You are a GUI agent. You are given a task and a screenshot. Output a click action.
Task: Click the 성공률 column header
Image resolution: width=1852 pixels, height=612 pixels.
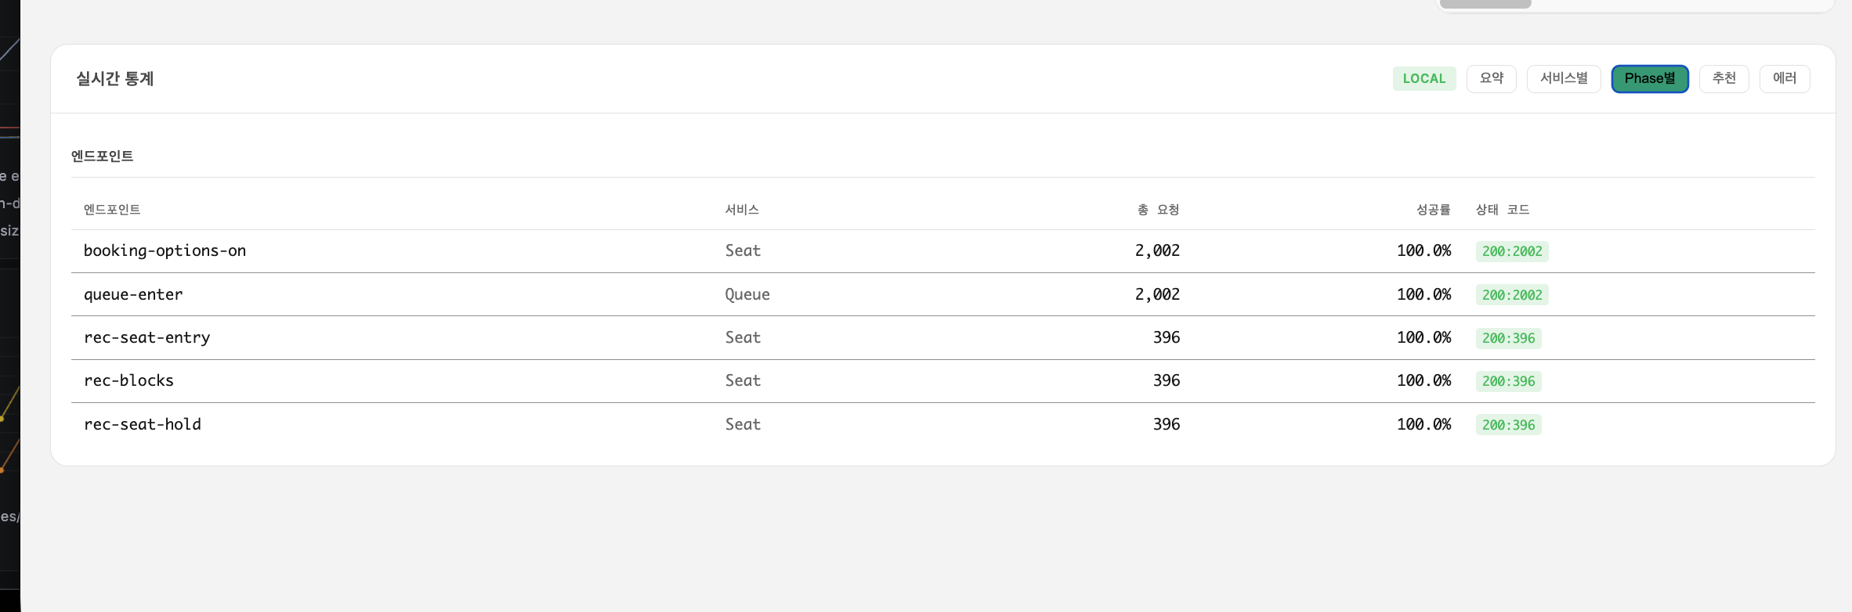[1433, 210]
